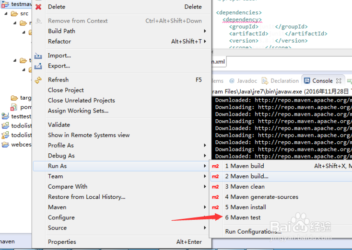Click the src folder icon
Viewport: 352px width, 250px height.
pos(14,14)
